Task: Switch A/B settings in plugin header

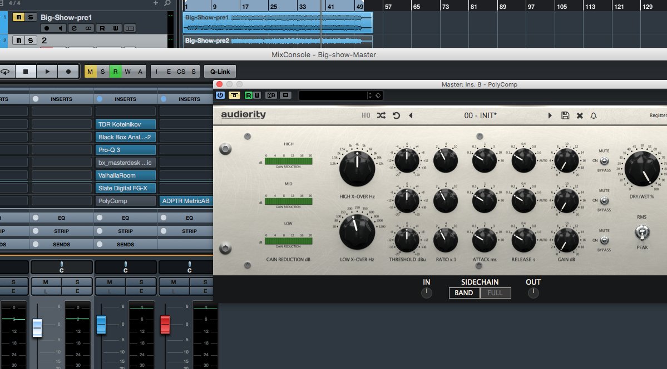Action: click(x=271, y=95)
